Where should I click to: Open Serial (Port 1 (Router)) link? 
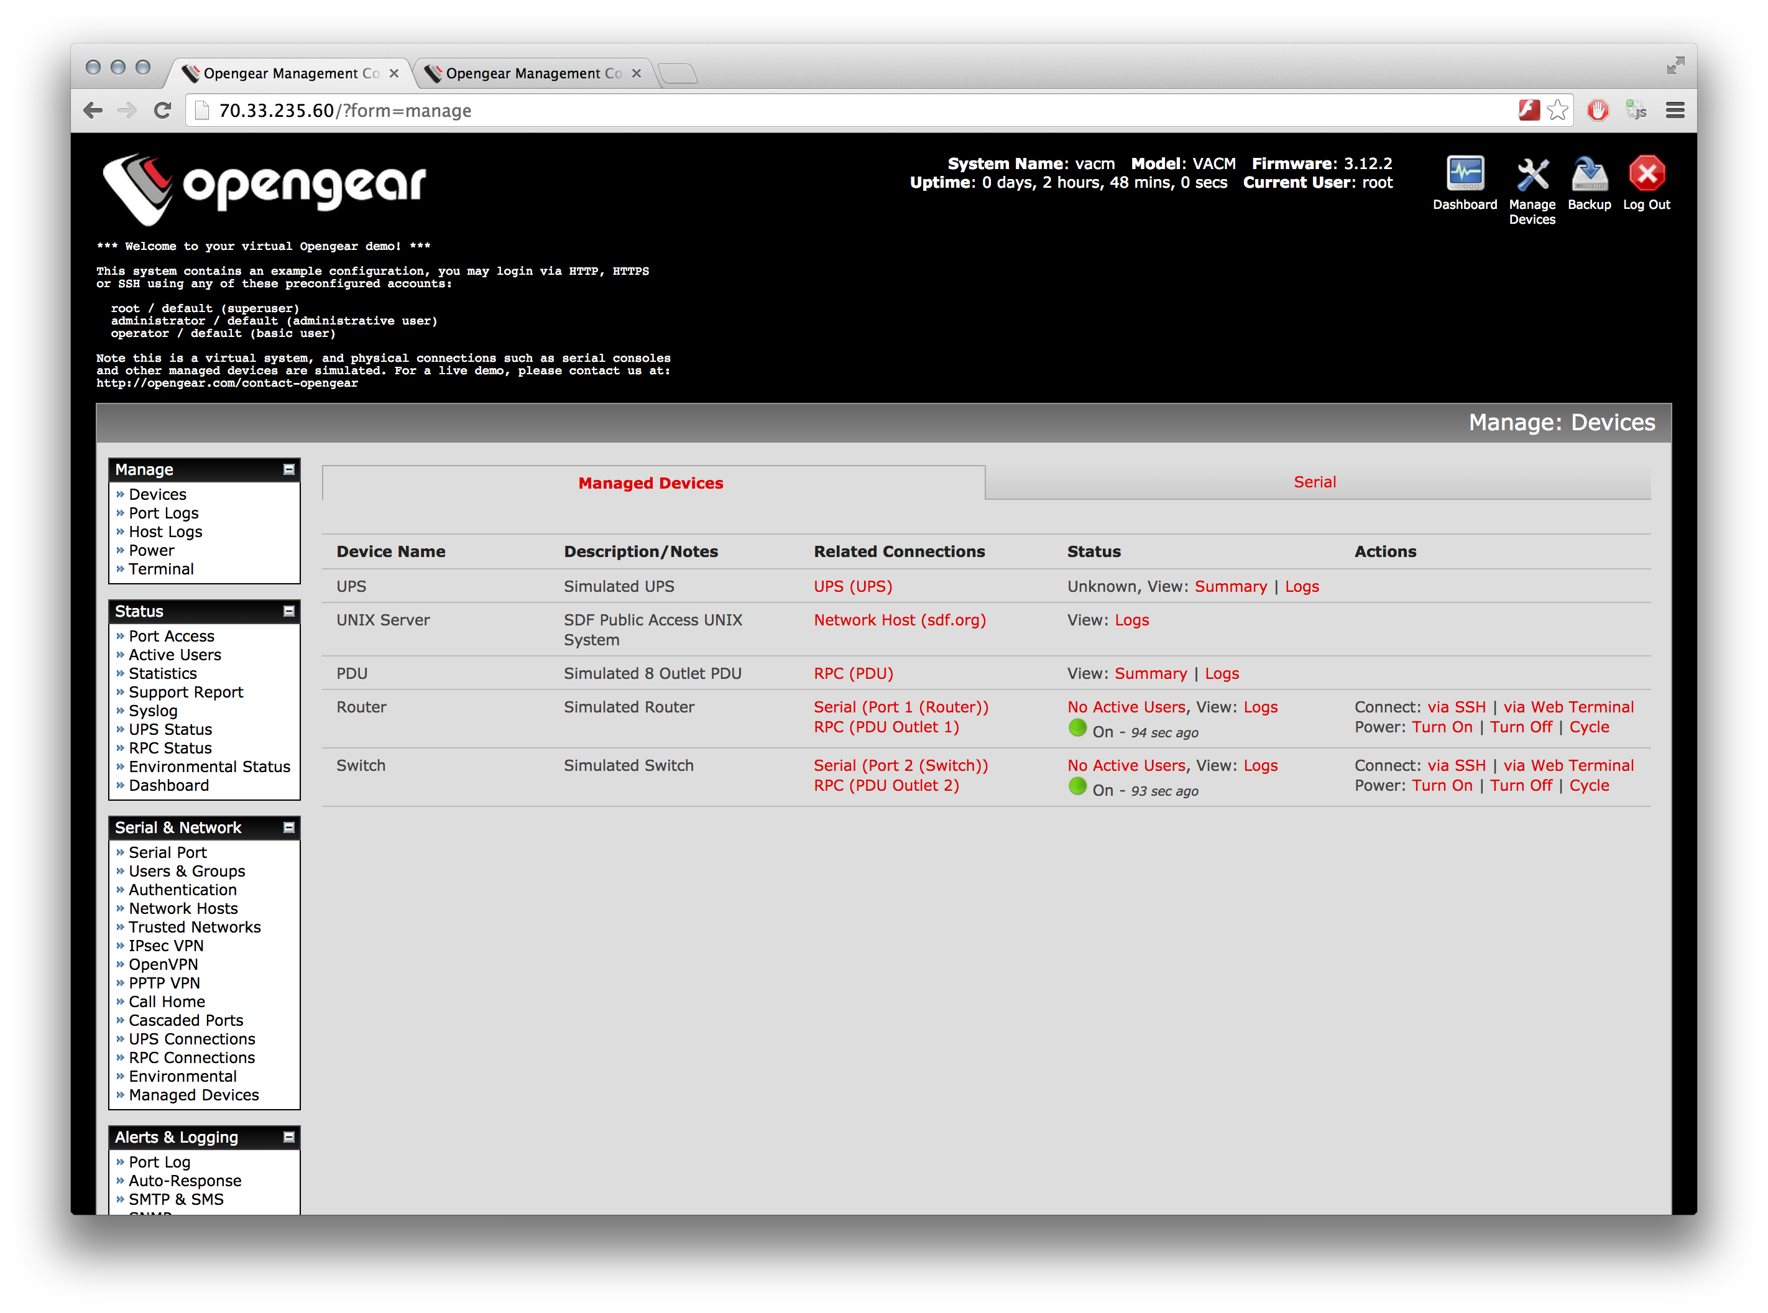[x=900, y=707]
